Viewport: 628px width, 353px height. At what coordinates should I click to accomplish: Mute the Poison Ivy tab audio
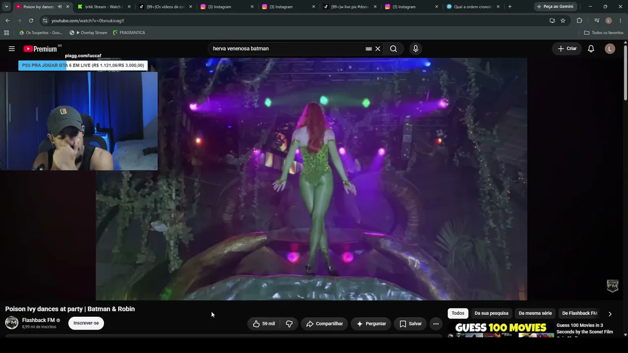pos(60,7)
